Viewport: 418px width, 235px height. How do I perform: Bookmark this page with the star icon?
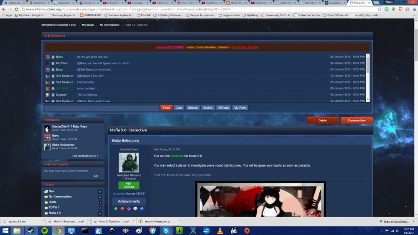pos(380,9)
